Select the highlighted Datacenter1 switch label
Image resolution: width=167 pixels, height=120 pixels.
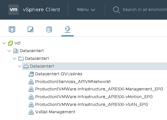tap(42, 66)
